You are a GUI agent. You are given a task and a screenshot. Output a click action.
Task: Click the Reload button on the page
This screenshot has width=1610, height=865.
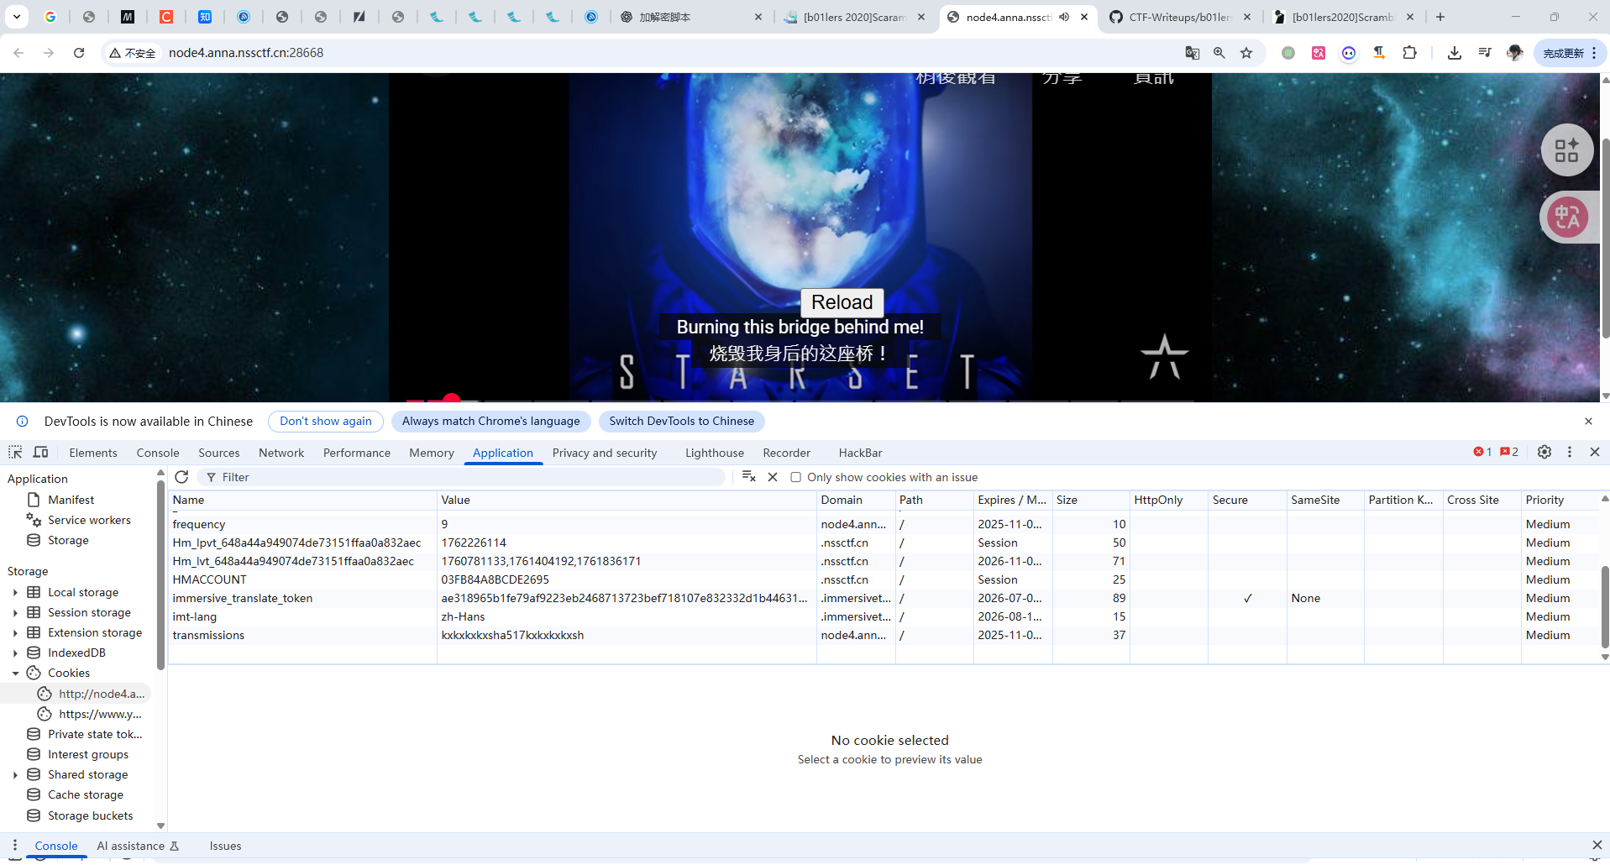tap(842, 302)
